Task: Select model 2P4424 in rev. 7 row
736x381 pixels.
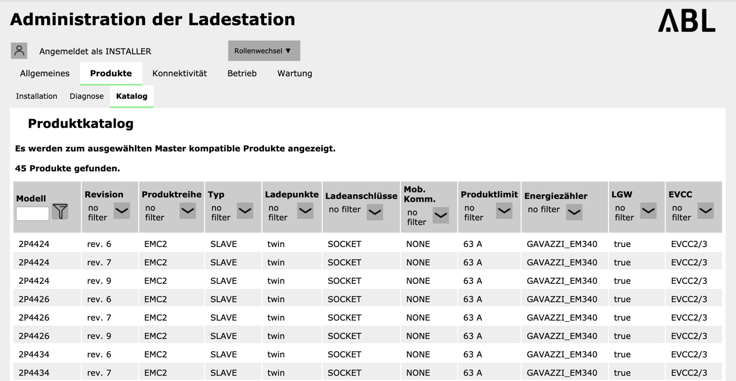Action: (x=34, y=262)
